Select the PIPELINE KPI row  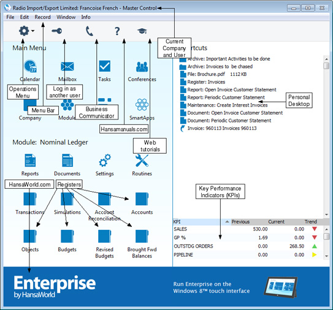(x=248, y=255)
